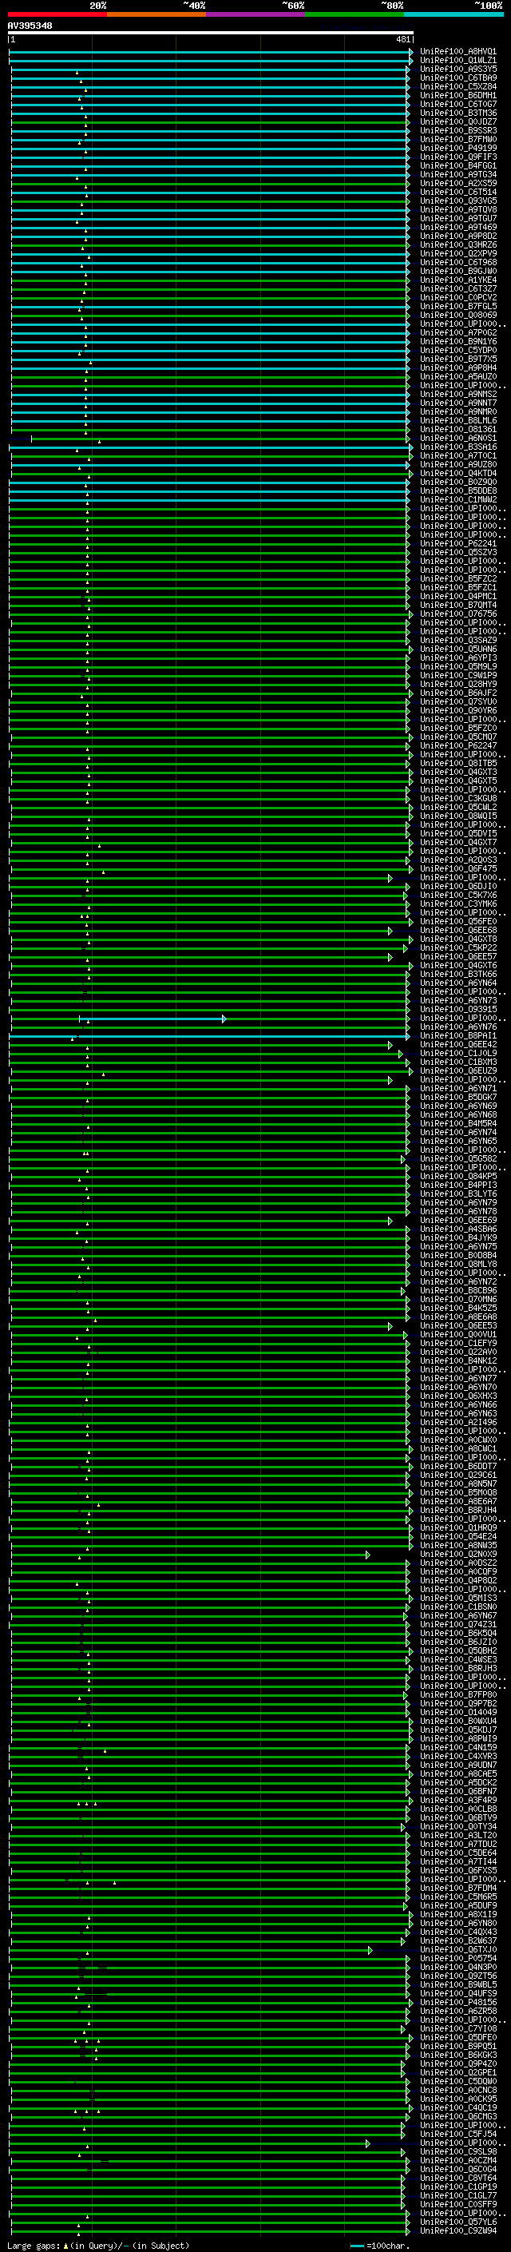Select the UniRef100_A9S3Y5 entry
The height and width of the screenshot is (2252, 511).
458,69
